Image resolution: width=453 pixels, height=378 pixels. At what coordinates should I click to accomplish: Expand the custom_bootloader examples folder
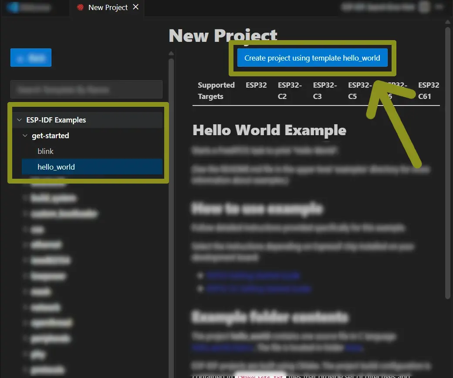(x=64, y=214)
